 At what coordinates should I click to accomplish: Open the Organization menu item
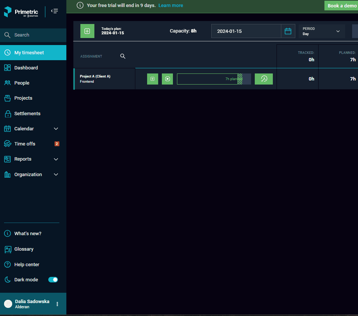point(28,175)
